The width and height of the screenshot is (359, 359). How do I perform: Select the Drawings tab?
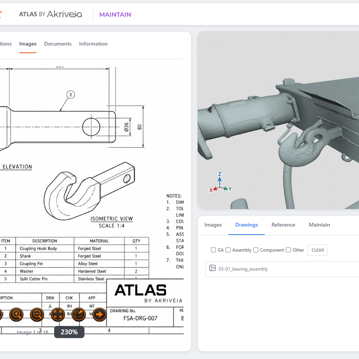point(247,225)
